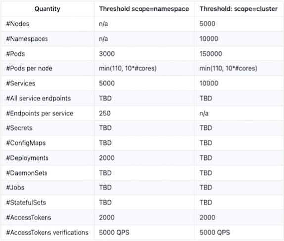
Task: Select the 5000 QPS cluster value
Action: tap(215, 232)
